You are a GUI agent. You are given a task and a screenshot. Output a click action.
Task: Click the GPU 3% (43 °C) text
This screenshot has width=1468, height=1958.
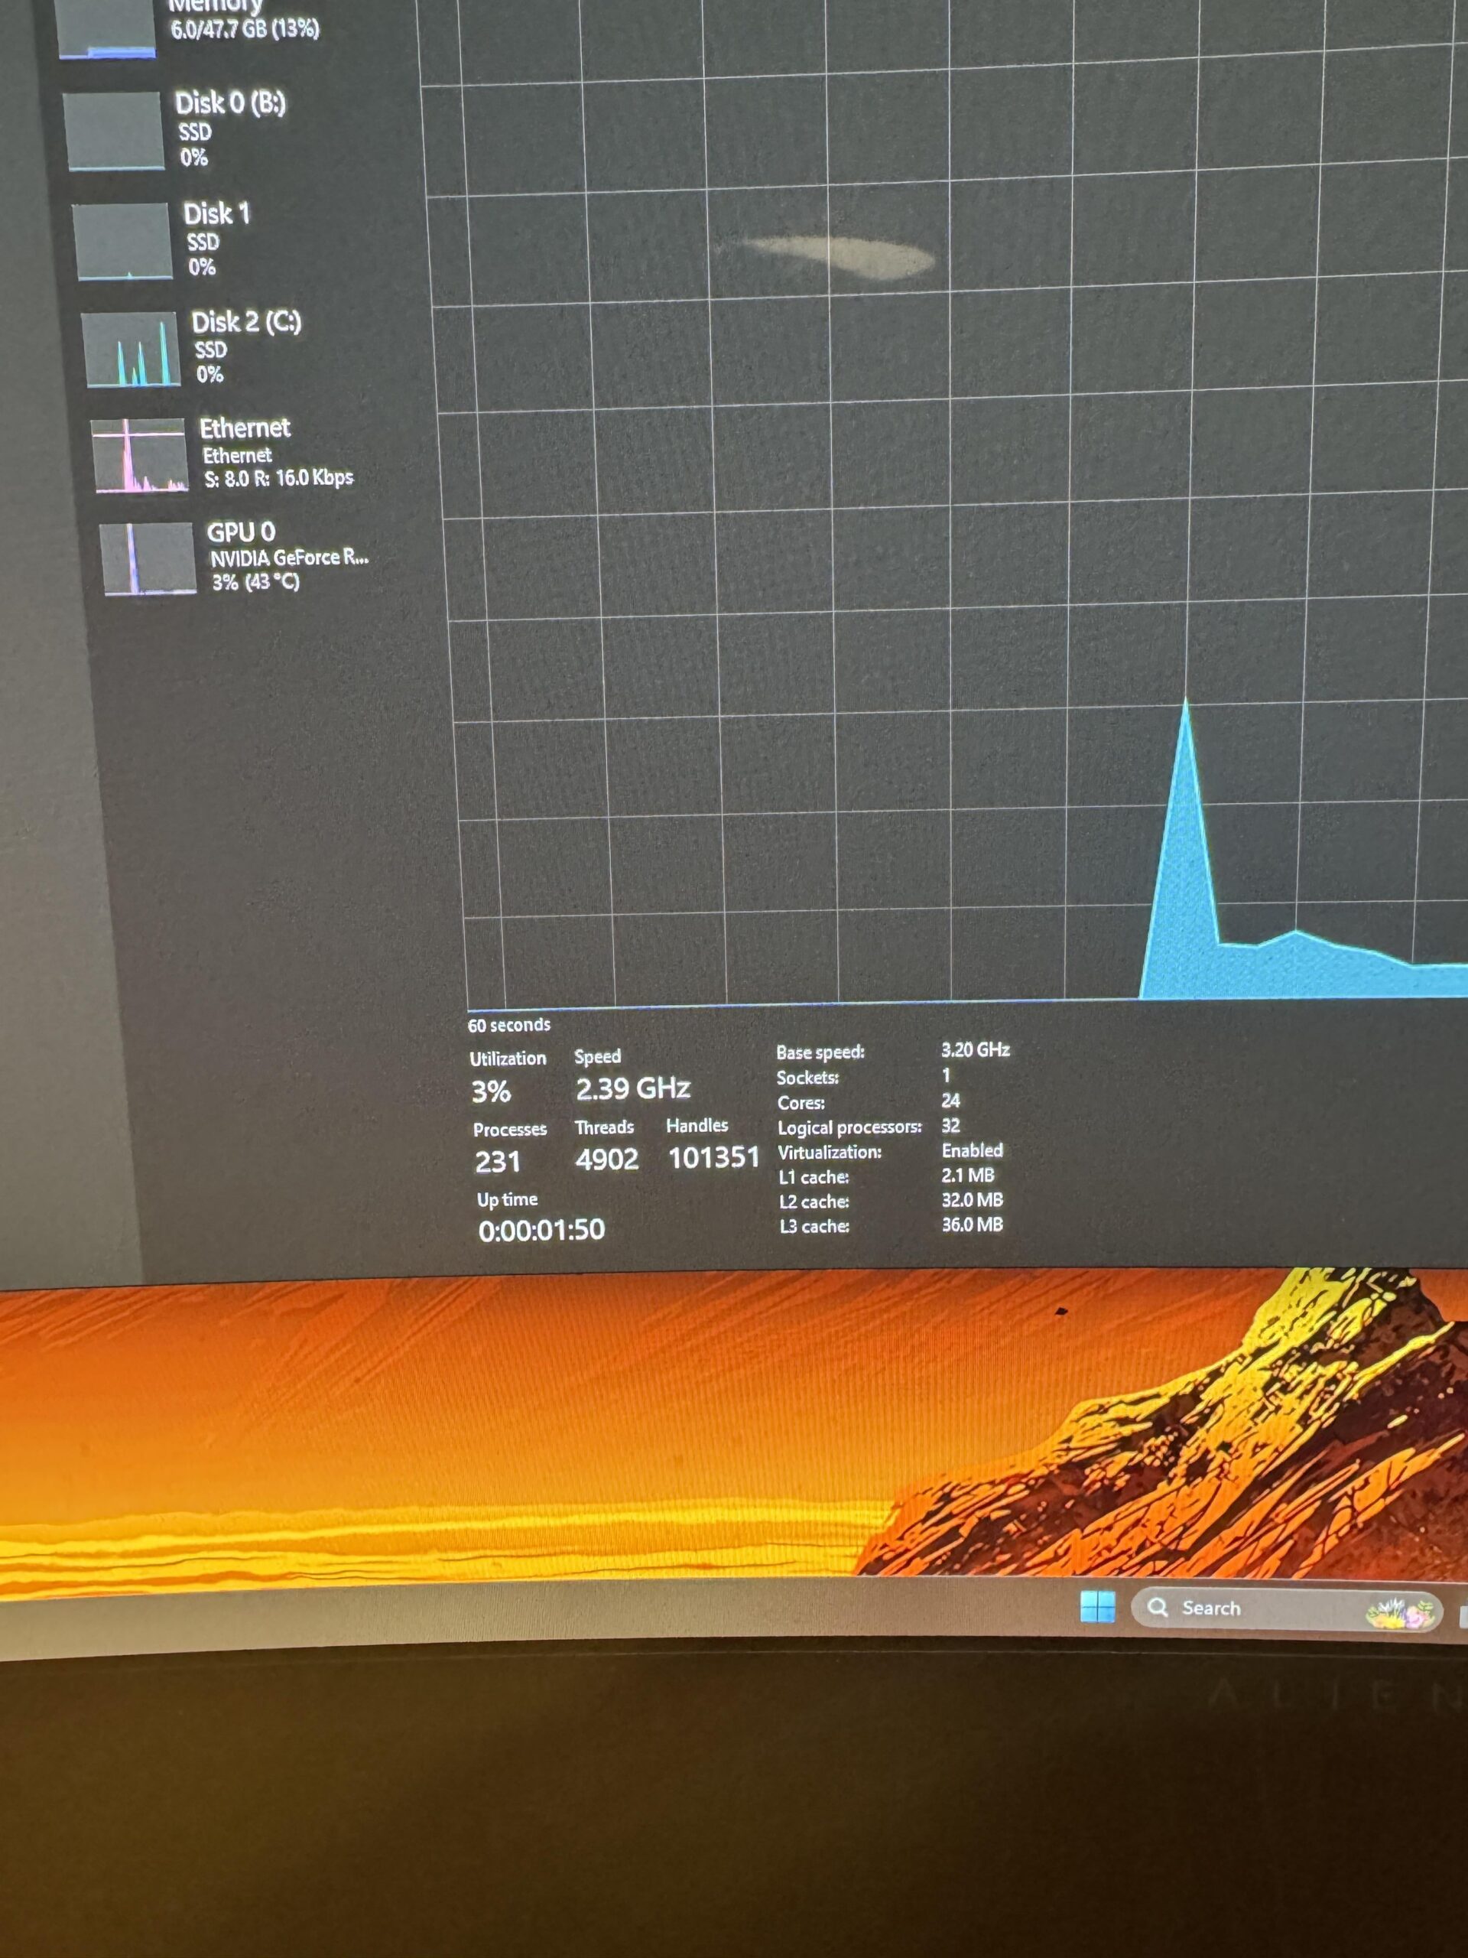[x=255, y=581]
